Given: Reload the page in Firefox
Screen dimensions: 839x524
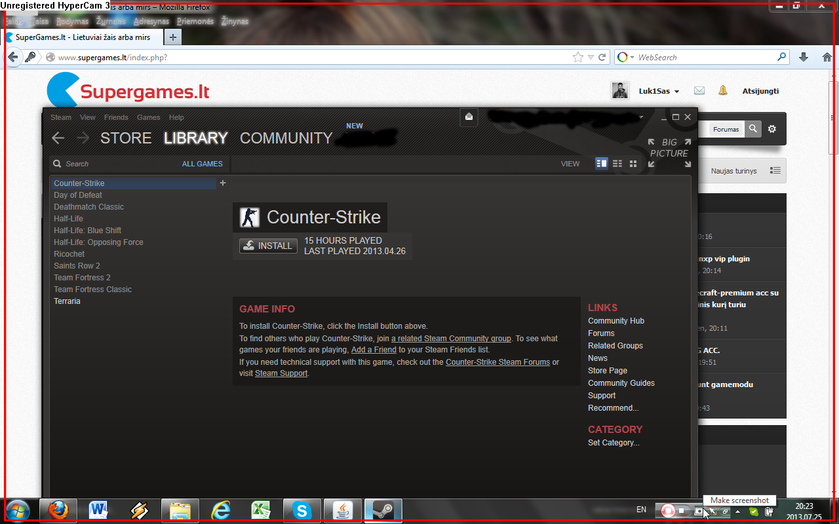Looking at the screenshot, I should pos(602,57).
